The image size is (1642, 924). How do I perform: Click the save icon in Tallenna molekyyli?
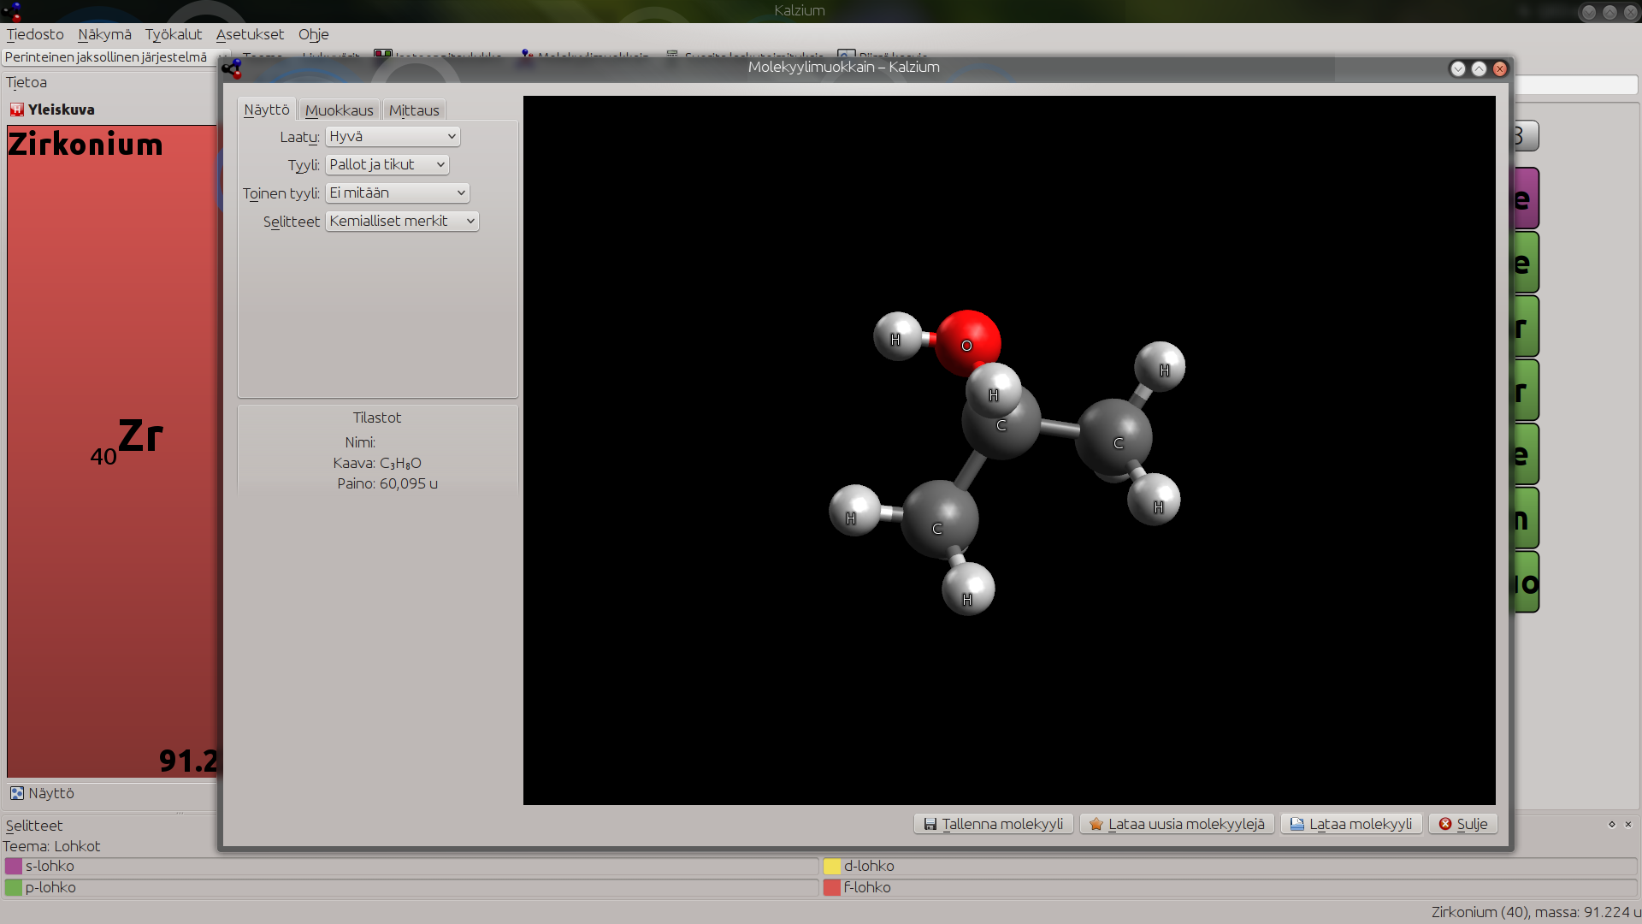(x=930, y=824)
